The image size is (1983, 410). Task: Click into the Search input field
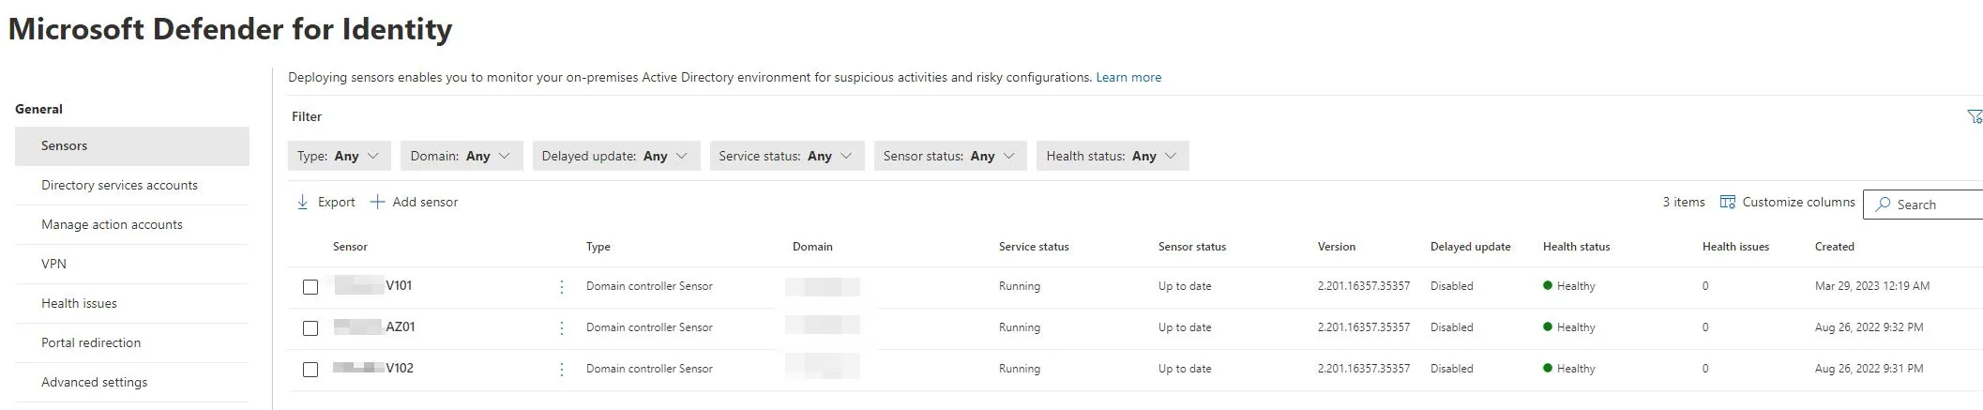click(x=1925, y=205)
